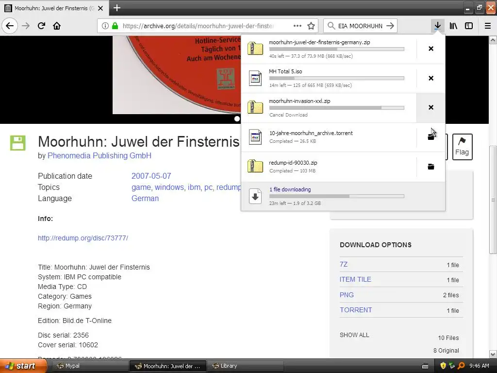Toggle the downloads panel toolbar button
Viewport: 497px width, 373px height.
point(437,26)
